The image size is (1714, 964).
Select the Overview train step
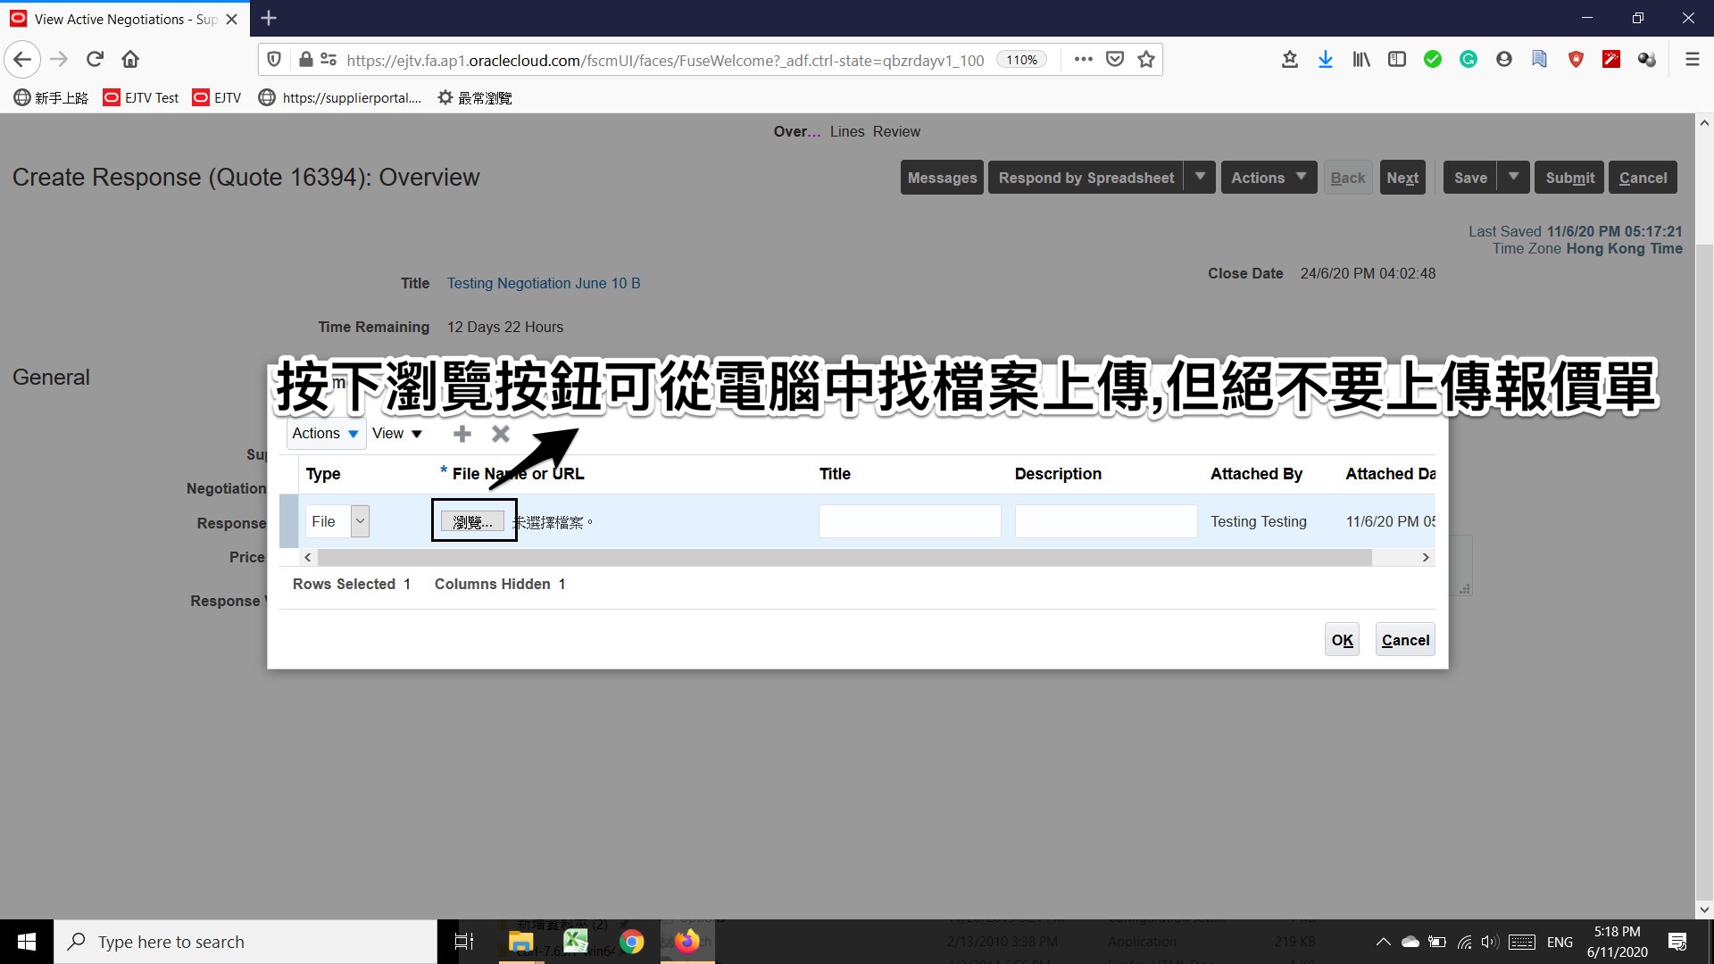tap(796, 131)
